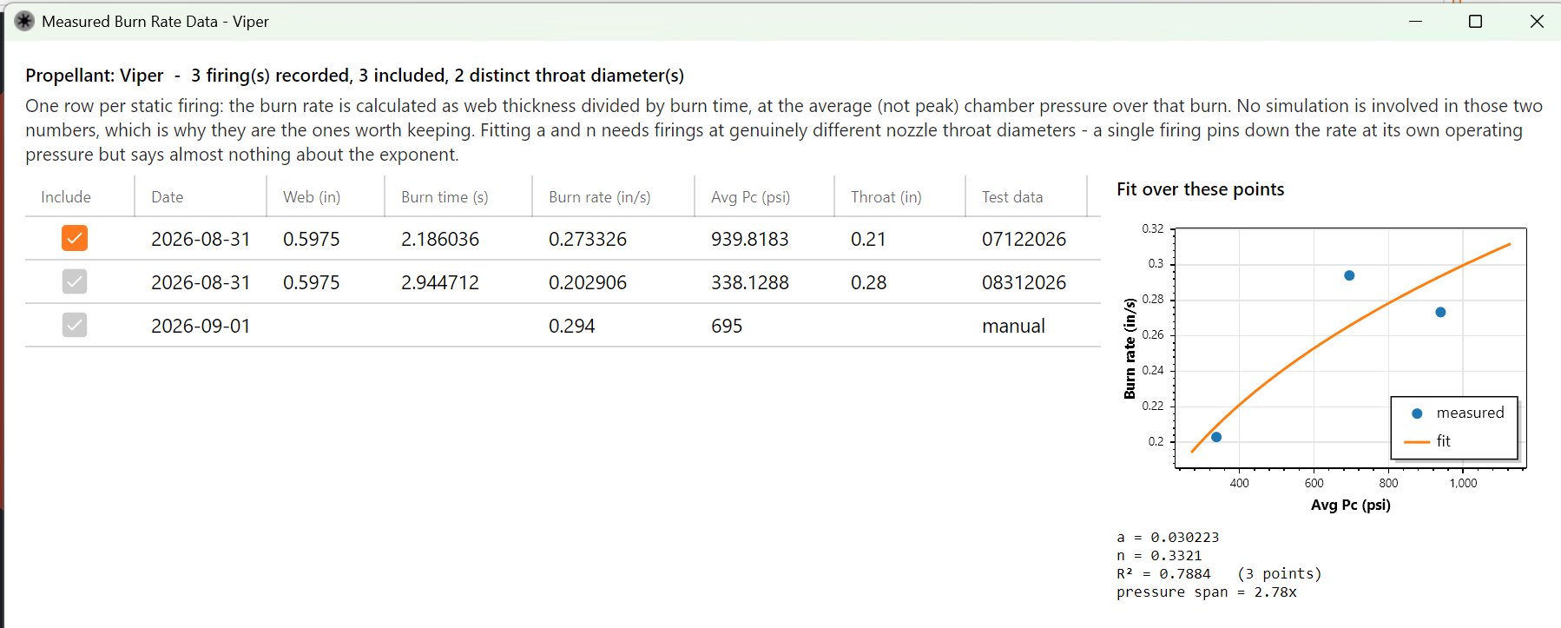1561x628 pixels.
Task: Select the burn time cell 2.186036
Action: pyautogui.click(x=440, y=239)
